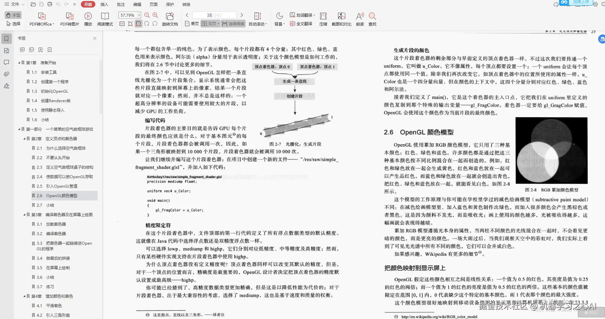Click the zoom out magnifier icon

147,15
